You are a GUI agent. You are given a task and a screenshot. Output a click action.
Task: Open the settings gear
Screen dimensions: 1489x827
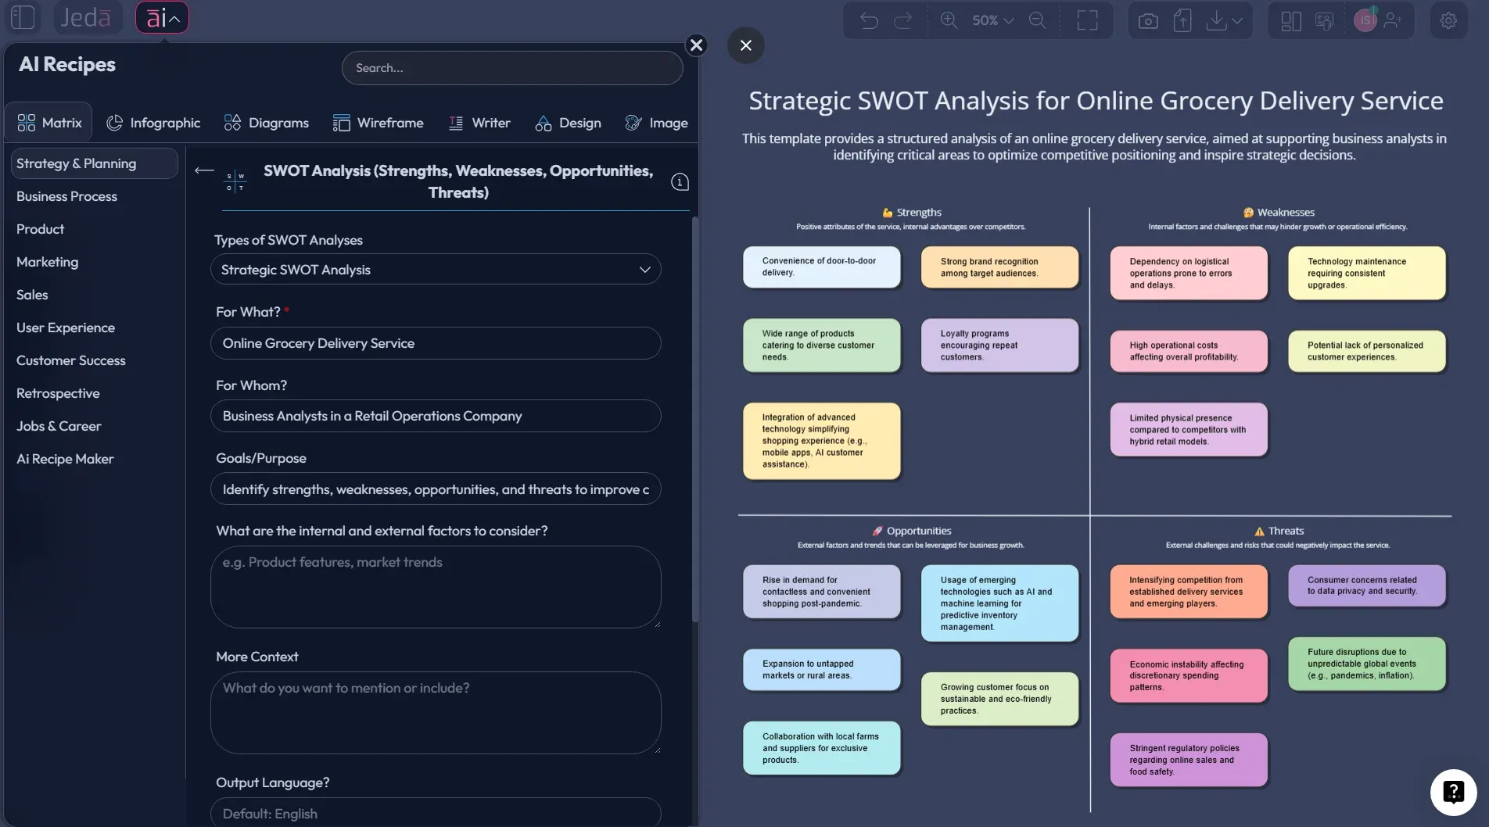(1449, 20)
